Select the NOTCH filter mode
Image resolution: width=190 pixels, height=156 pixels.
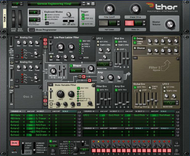tap(78, 98)
